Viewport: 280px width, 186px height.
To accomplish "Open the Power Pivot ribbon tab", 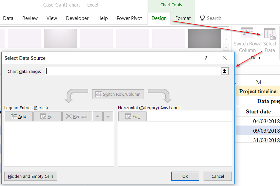I will click(129, 18).
